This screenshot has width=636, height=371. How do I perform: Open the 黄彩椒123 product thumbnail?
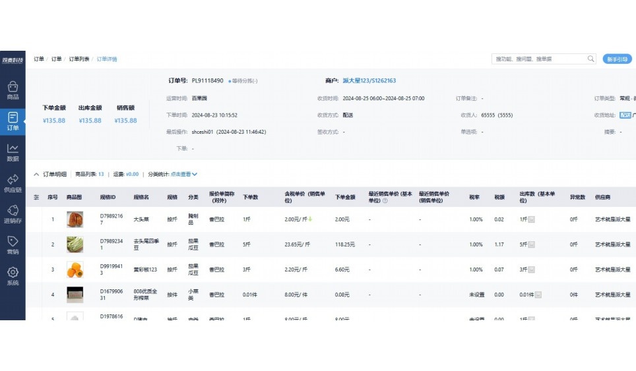(x=75, y=270)
